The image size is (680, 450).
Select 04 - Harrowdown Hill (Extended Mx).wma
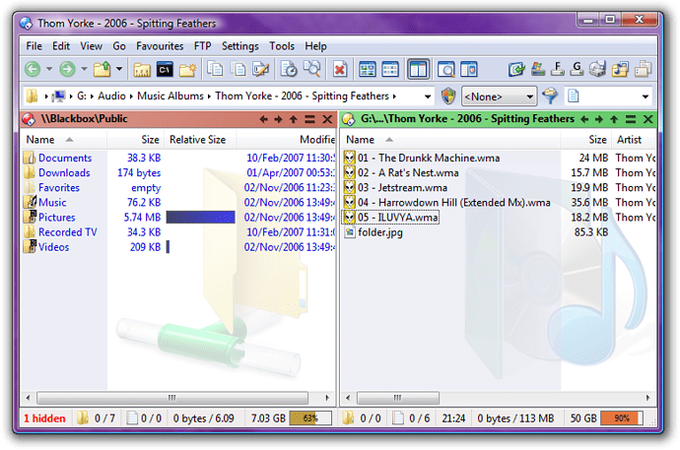[453, 203]
